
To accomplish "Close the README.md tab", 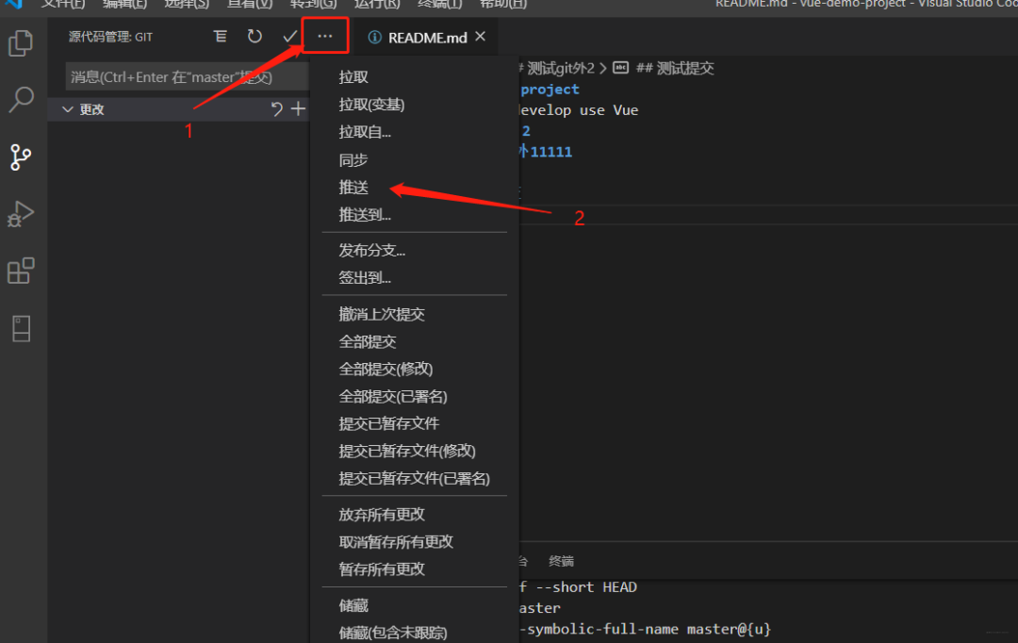I will point(481,37).
